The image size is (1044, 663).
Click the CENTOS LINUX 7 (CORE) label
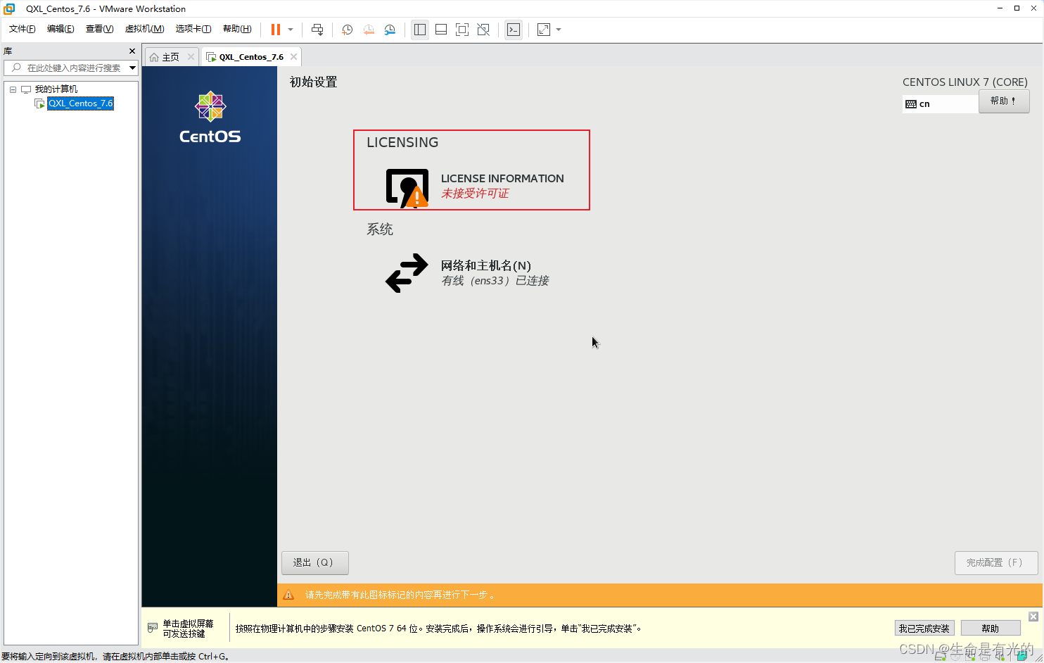(965, 82)
